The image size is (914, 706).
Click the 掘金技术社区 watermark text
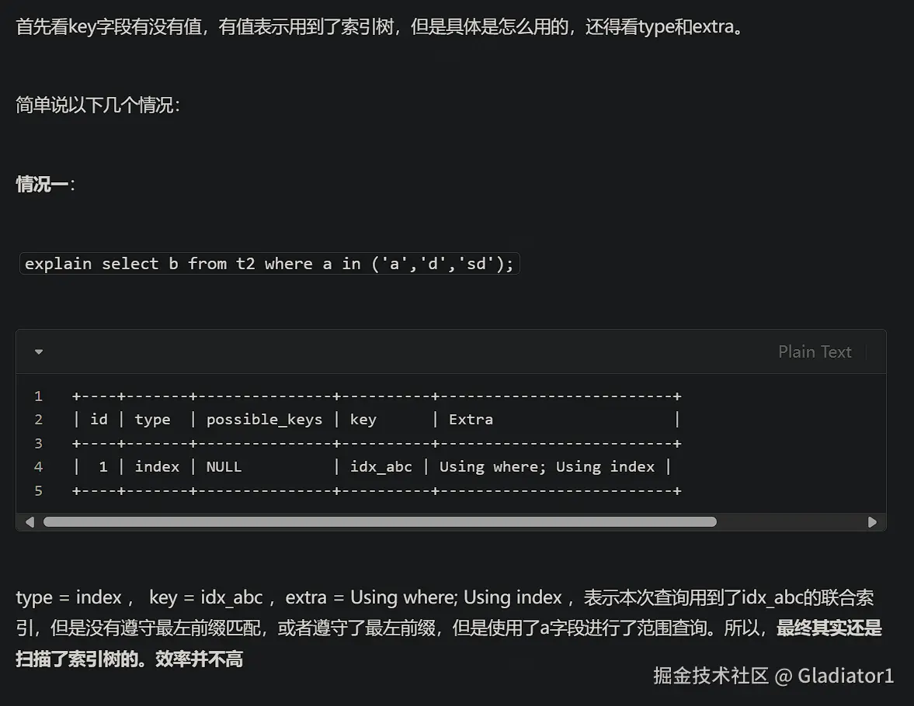pos(711,676)
